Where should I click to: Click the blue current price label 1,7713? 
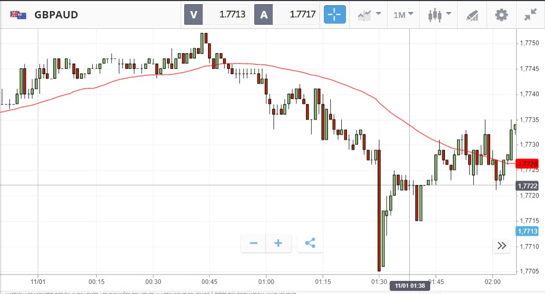pyautogui.click(x=527, y=232)
